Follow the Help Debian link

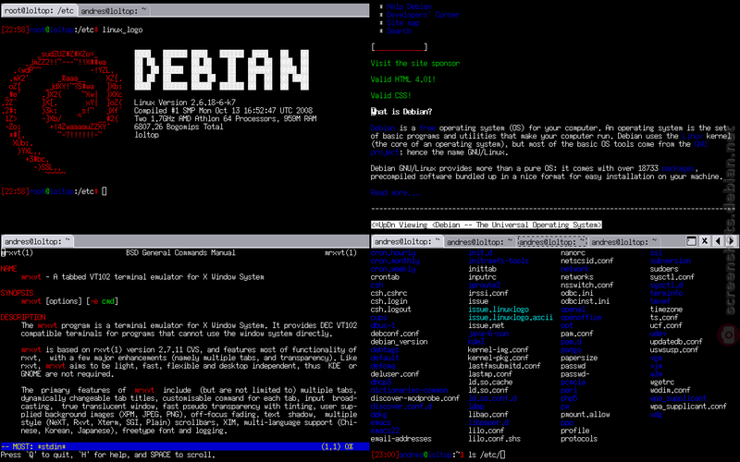(x=409, y=6)
